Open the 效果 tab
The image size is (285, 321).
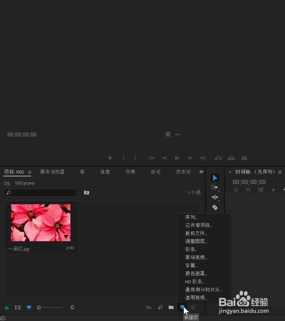tap(130, 172)
